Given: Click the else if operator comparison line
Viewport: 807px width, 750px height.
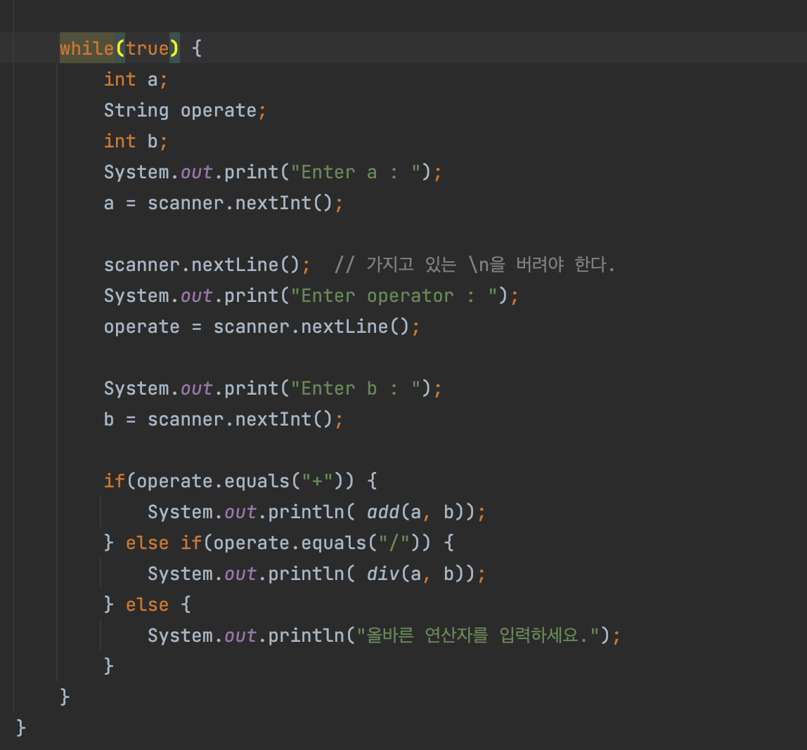Looking at the screenshot, I should point(278,542).
